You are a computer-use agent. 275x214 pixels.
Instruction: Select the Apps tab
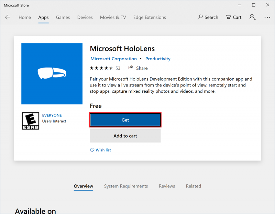click(44, 18)
